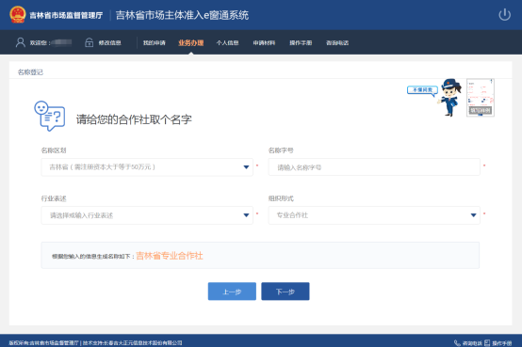Click the 组织形式 field label
Viewport: 522px width, 347px height.
coord(281,198)
